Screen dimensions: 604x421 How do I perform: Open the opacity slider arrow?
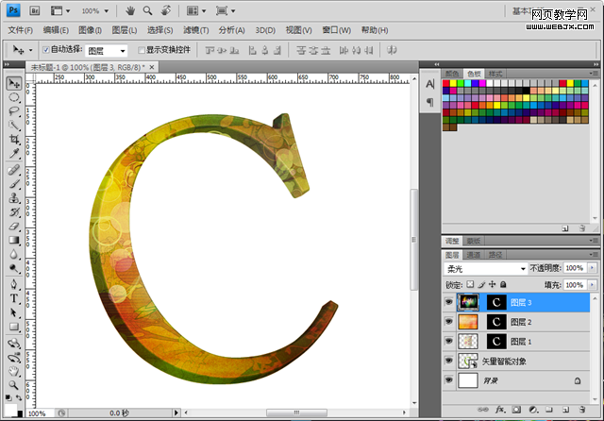click(592, 268)
